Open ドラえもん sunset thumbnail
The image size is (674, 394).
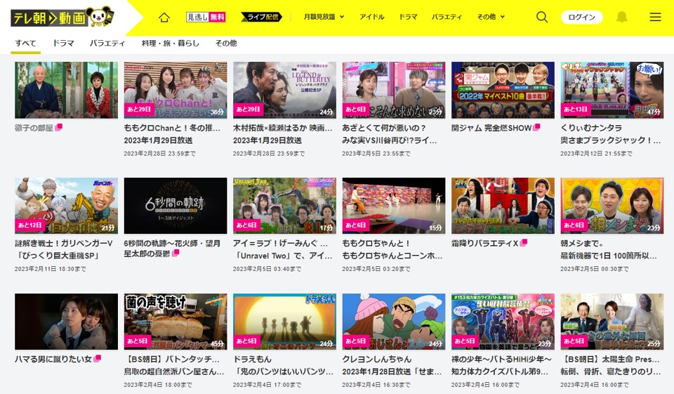(x=284, y=321)
